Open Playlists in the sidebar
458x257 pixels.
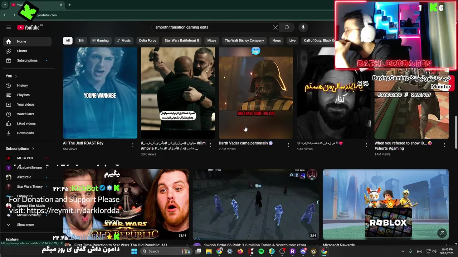point(27,95)
